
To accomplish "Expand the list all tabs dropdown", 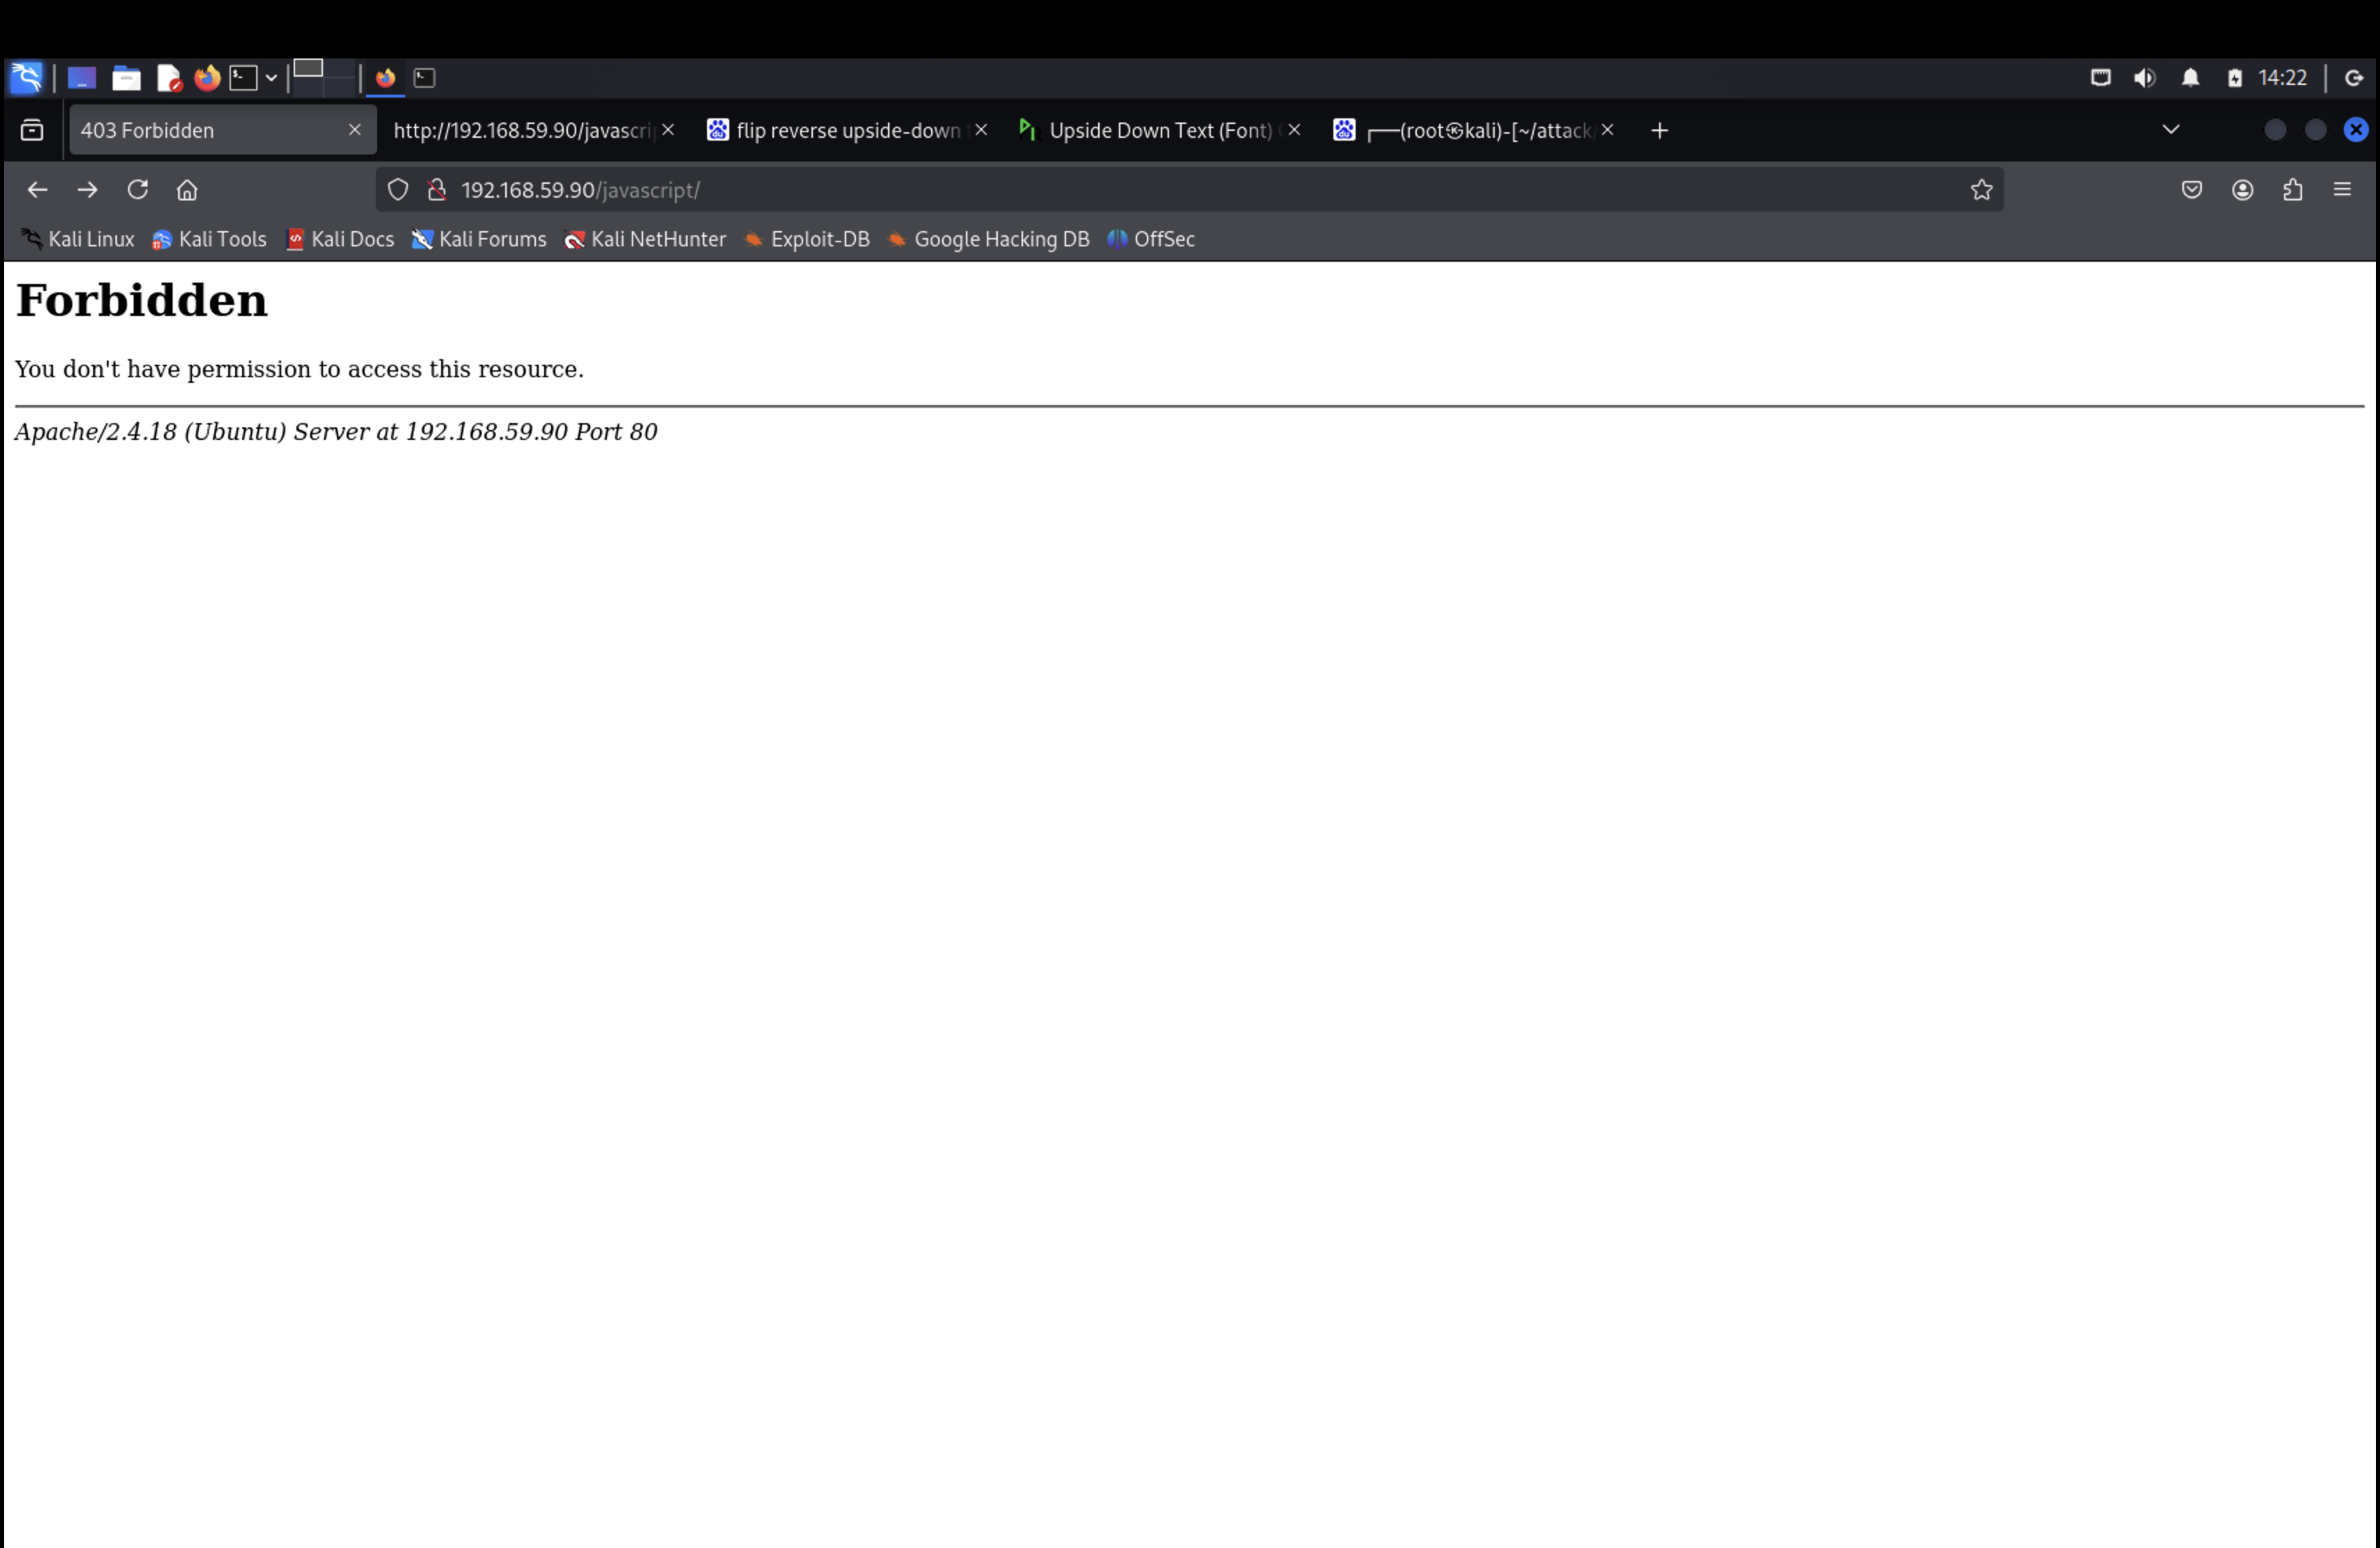I will pyautogui.click(x=2170, y=130).
